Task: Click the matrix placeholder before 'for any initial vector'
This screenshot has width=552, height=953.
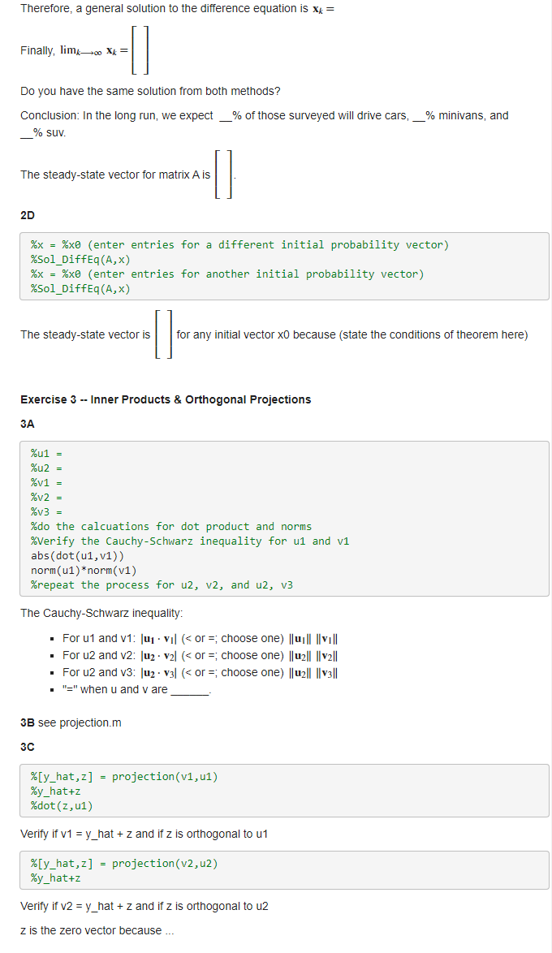Action: [163, 335]
